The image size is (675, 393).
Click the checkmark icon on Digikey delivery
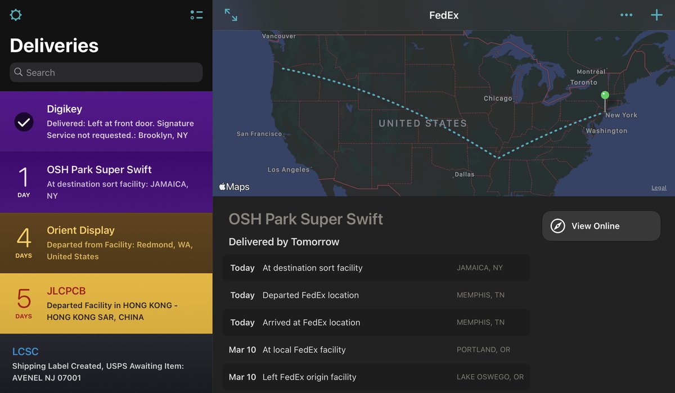tap(24, 121)
